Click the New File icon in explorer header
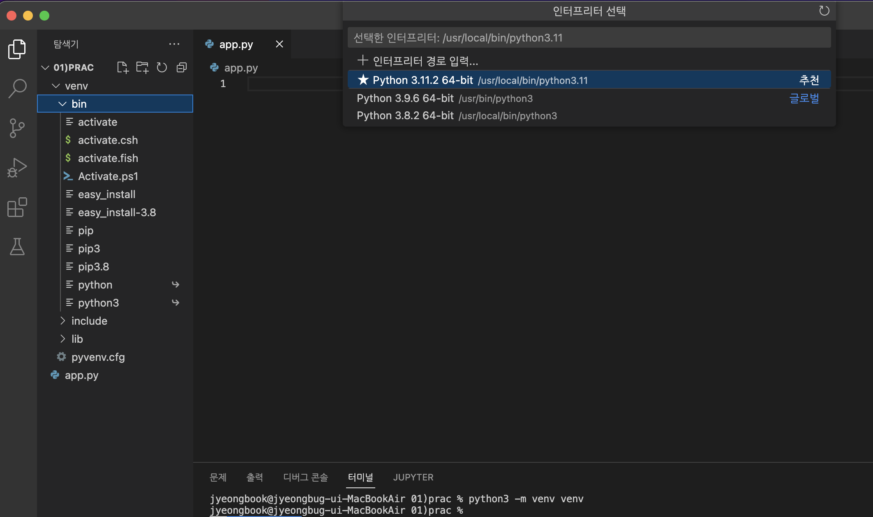This screenshot has width=873, height=517. 122,67
